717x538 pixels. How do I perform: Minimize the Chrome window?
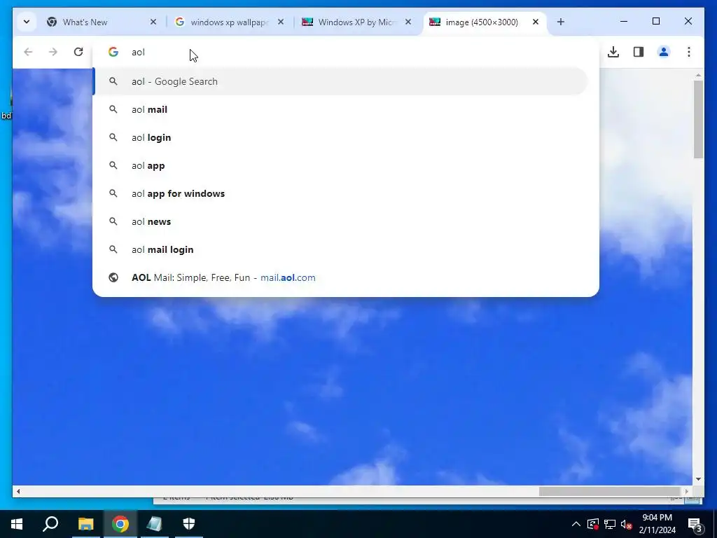point(624,22)
